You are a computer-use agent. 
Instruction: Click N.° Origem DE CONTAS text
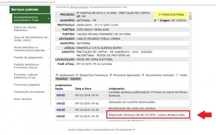170,20
